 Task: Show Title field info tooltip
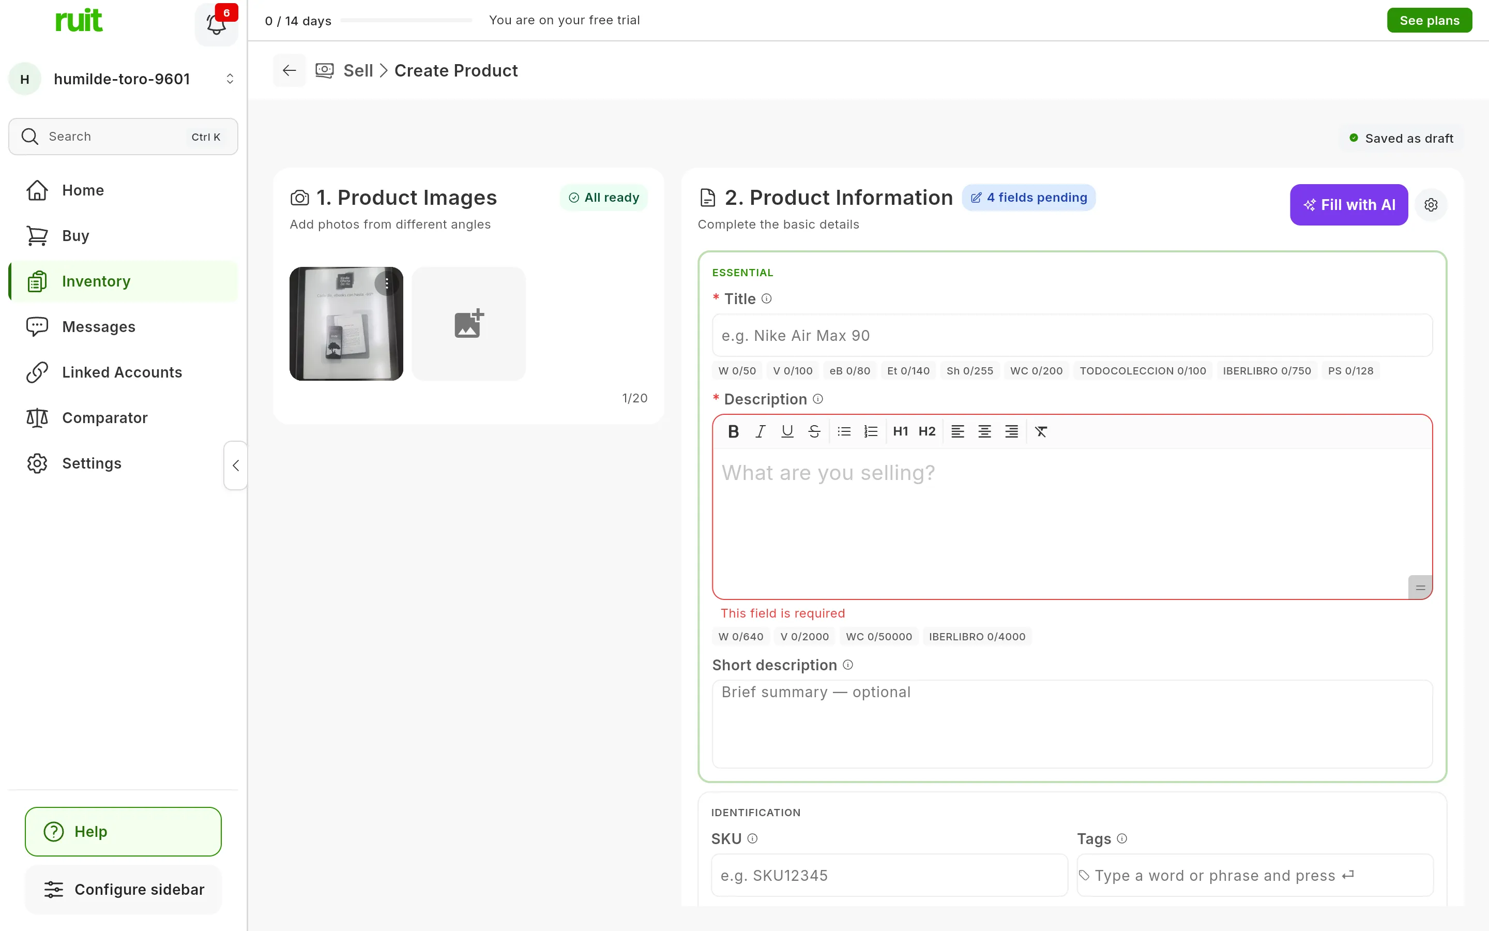click(766, 298)
